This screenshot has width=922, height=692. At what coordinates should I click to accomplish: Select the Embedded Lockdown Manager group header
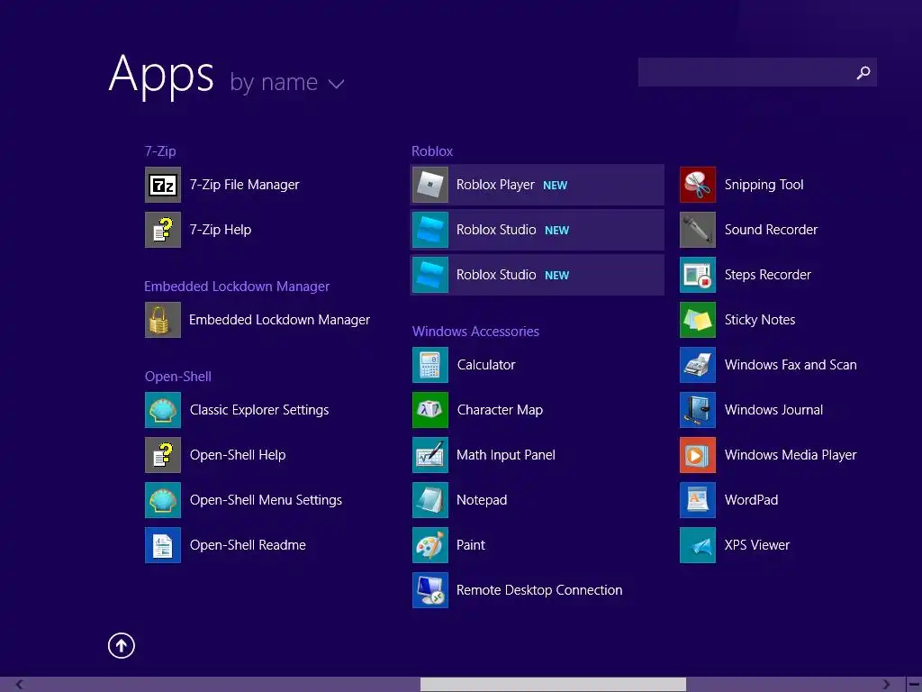coord(237,287)
